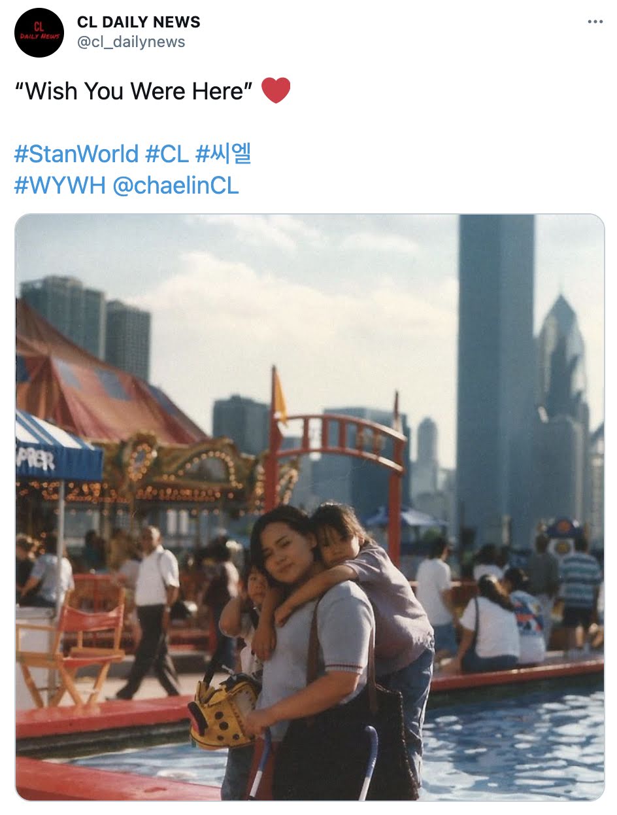The image size is (617, 815).
Task: Open the three-dot more options menu
Action: 595,22
